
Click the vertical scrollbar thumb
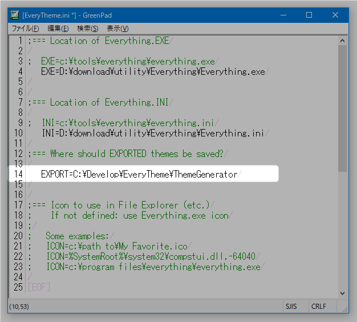pos(342,108)
